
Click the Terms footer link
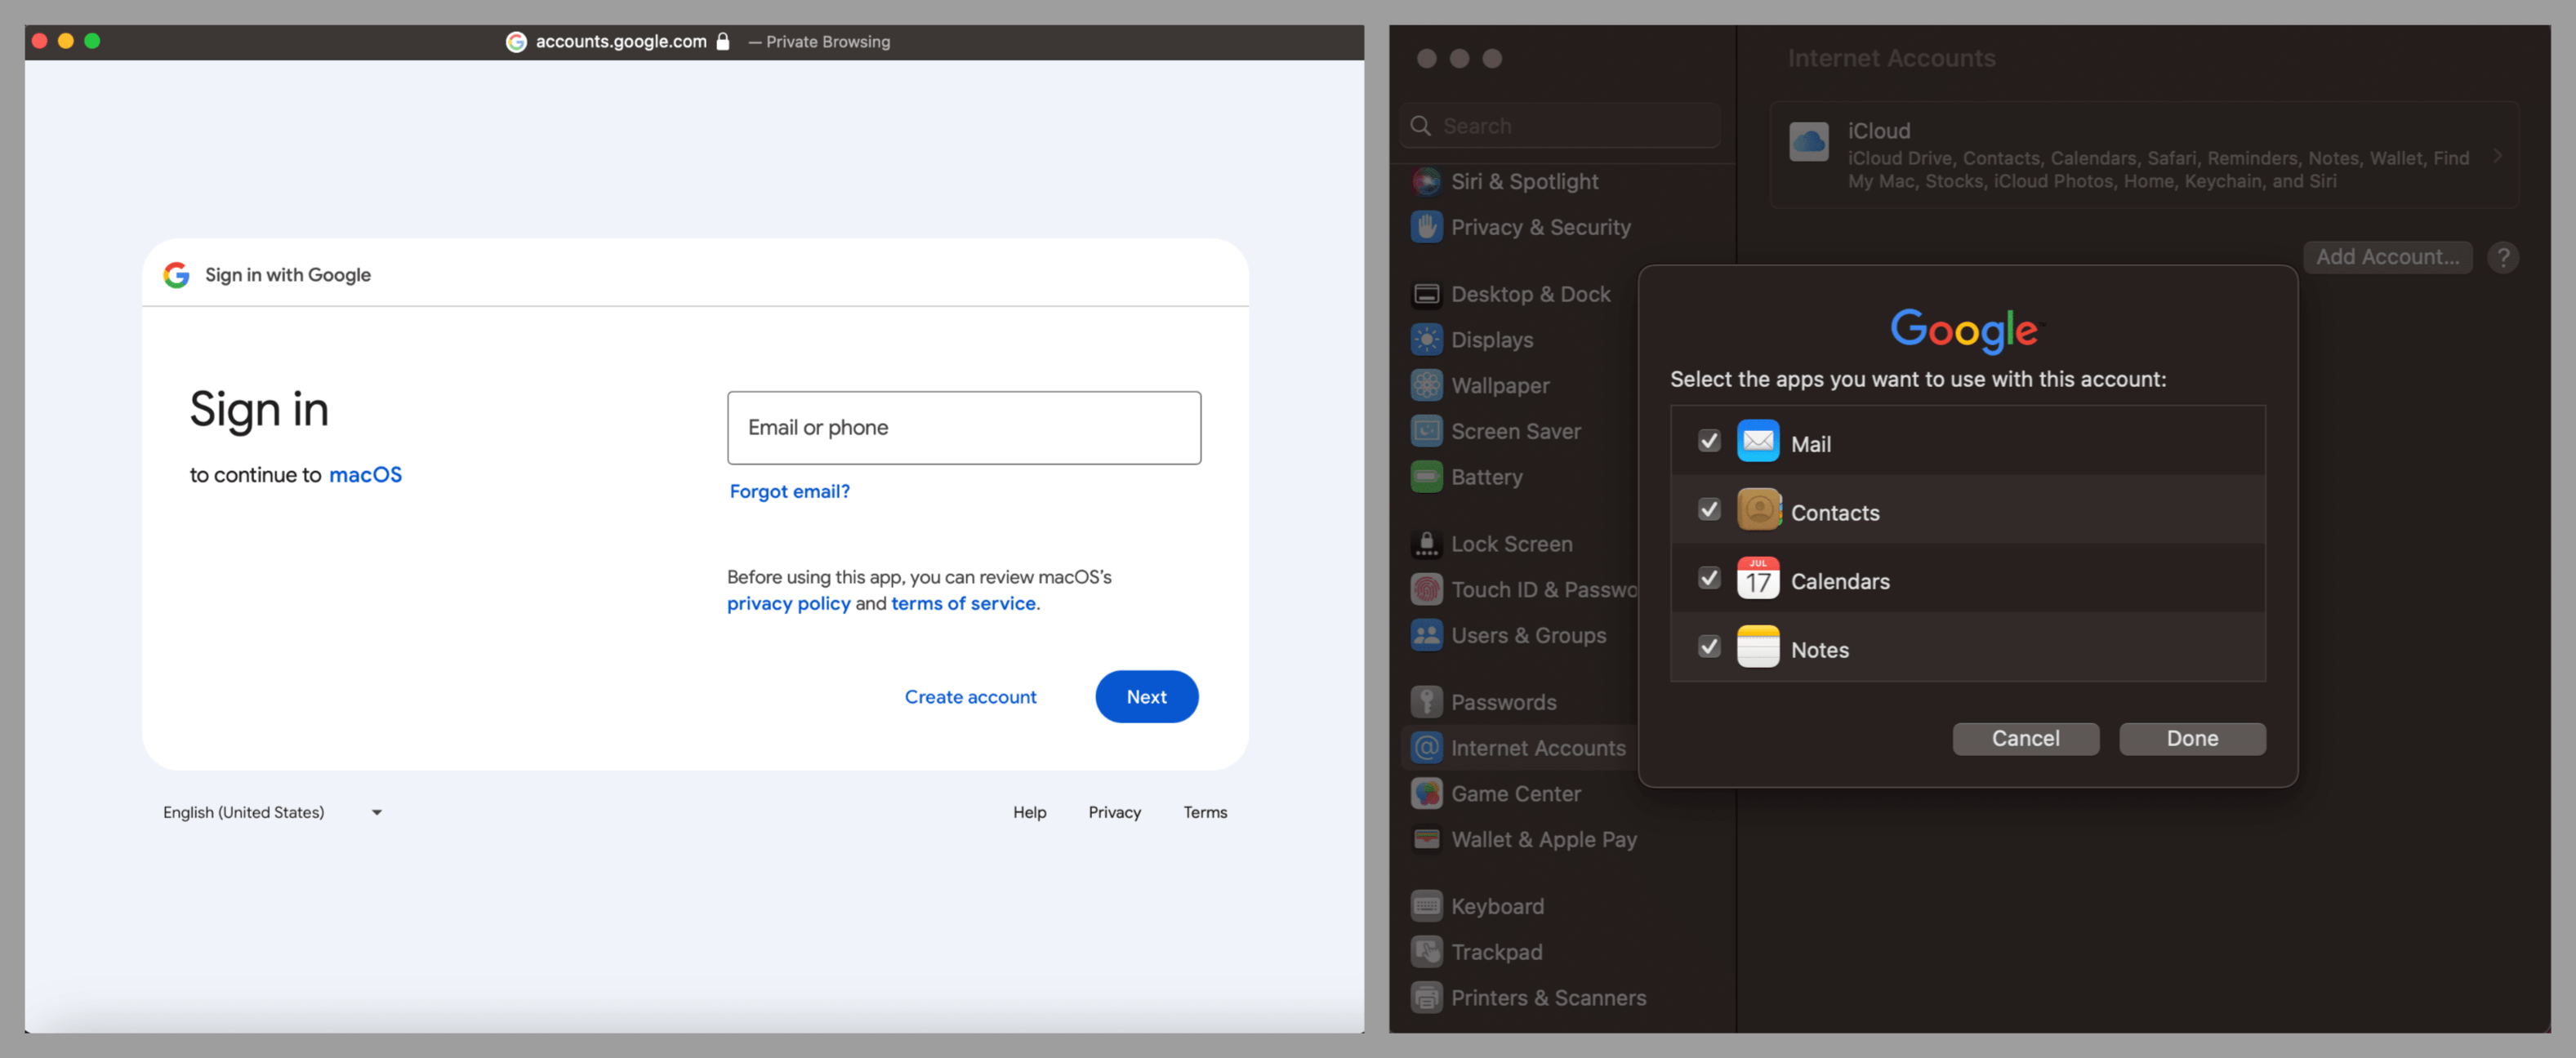[1205, 812]
